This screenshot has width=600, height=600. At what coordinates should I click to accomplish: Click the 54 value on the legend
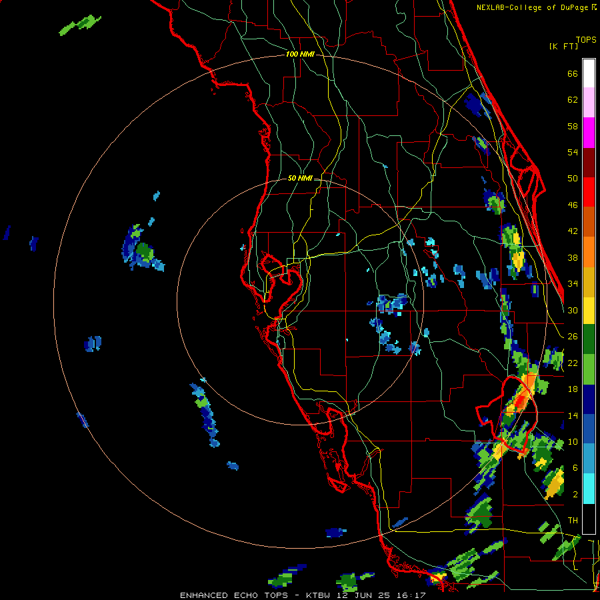pyautogui.click(x=573, y=152)
